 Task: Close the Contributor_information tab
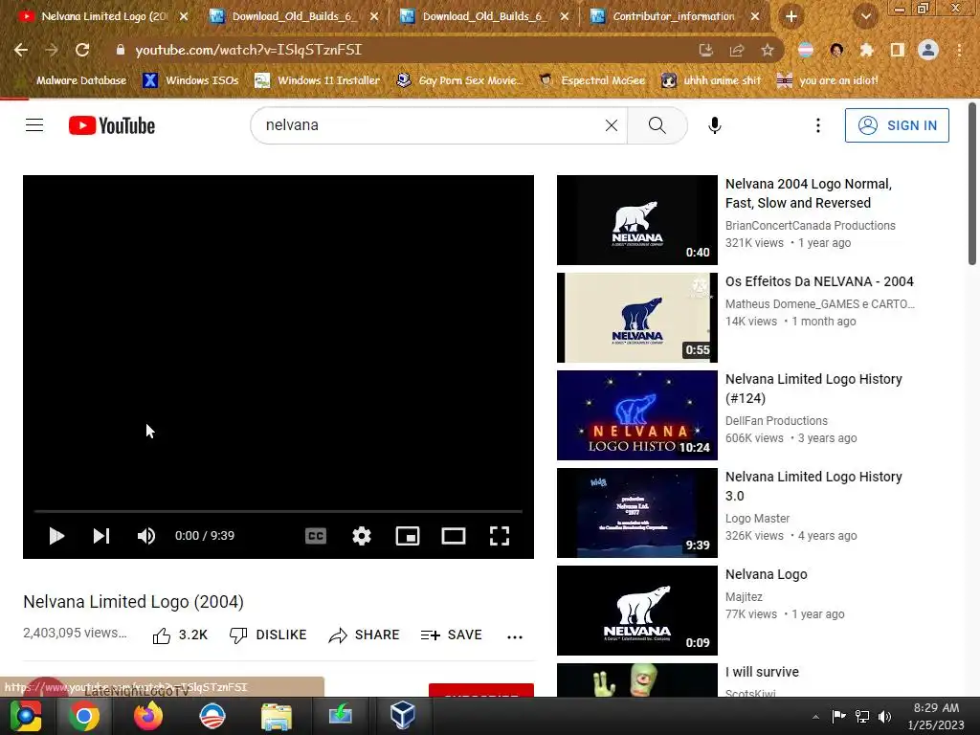tap(754, 16)
